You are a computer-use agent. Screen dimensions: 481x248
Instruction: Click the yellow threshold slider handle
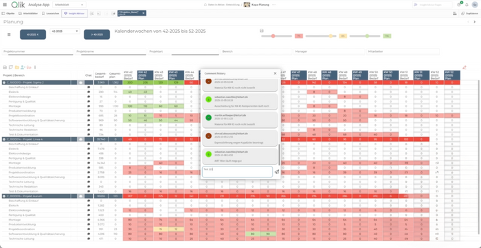(331, 36)
